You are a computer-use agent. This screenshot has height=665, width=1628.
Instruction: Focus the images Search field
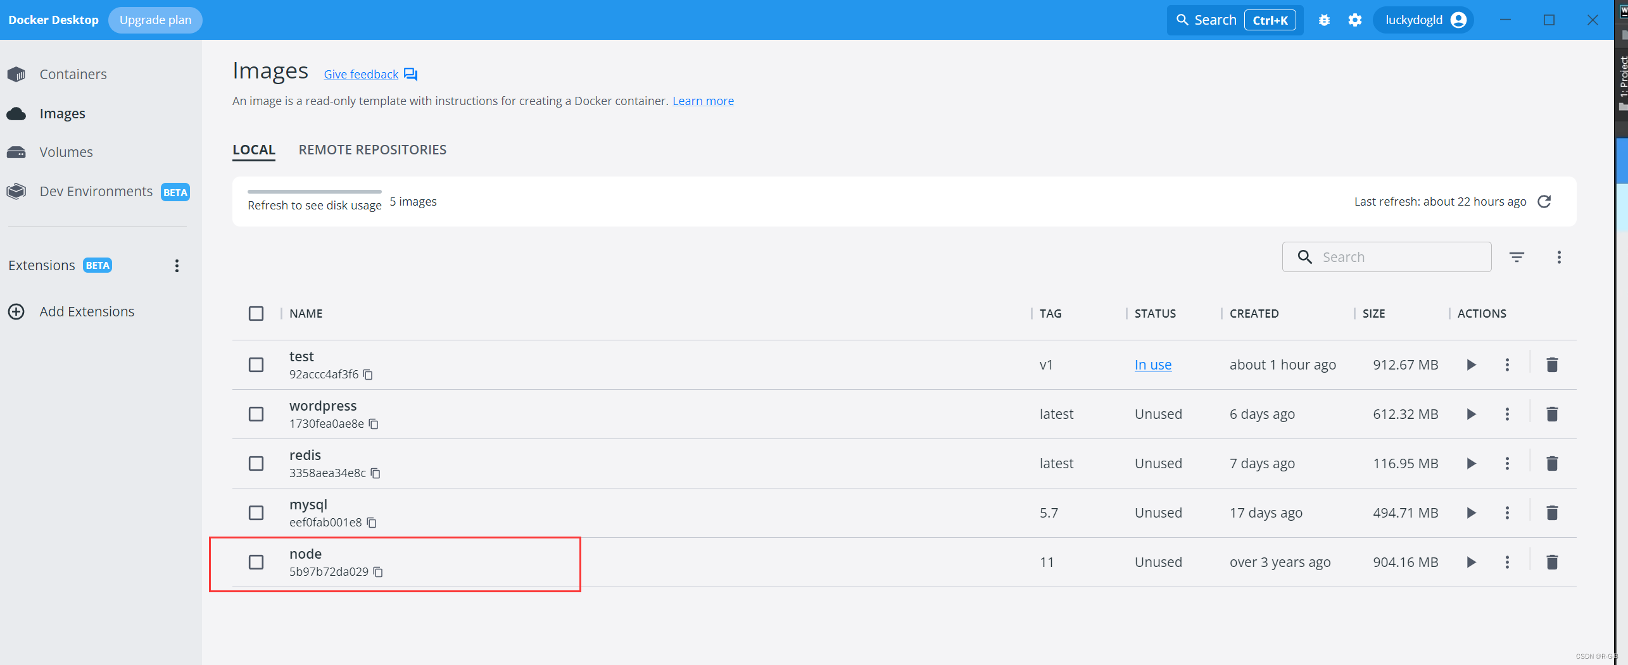coord(1387,257)
